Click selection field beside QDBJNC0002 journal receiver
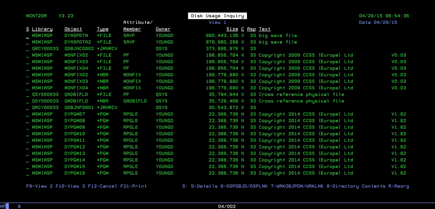Image resolution: width=435 pixels, height=209 pixels. [28, 49]
